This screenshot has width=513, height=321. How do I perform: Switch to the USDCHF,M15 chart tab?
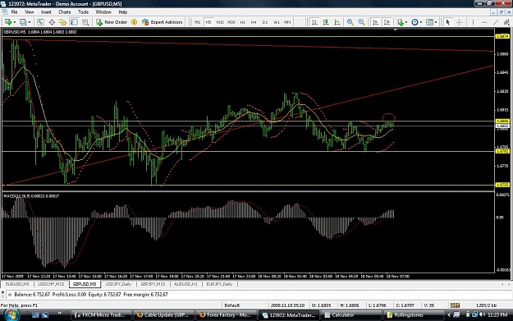(51, 284)
